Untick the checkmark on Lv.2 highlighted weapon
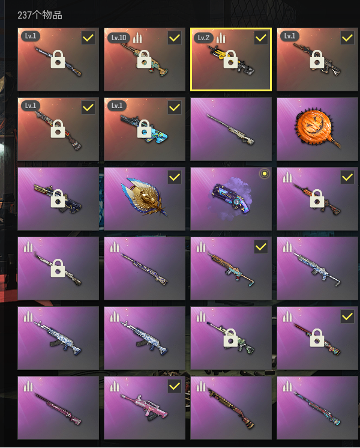This screenshot has height=448, width=360. pos(261,38)
